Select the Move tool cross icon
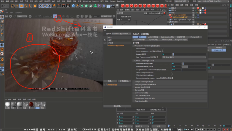 click(17, 6)
